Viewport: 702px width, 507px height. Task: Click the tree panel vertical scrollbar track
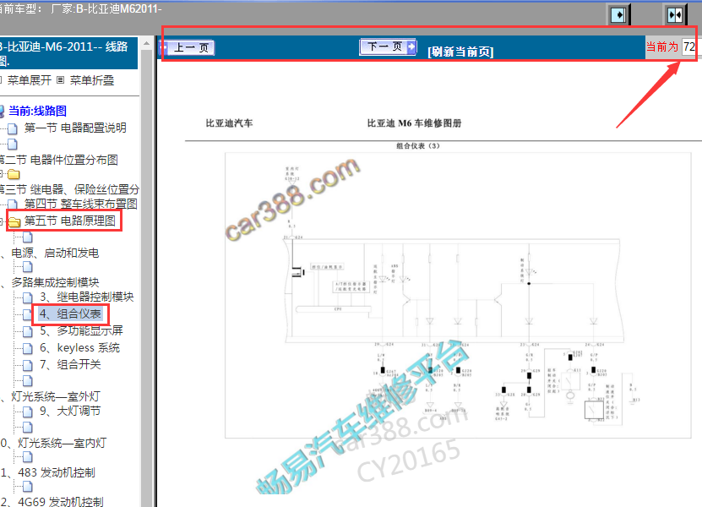tap(146, 278)
